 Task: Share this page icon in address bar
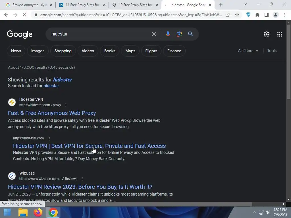click(x=228, y=15)
